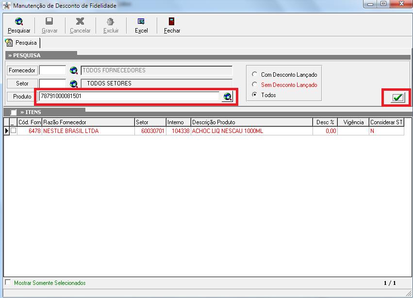Viewport: 413px width, 298px height.
Task: Click the Desc % column header
Action: 325,122
